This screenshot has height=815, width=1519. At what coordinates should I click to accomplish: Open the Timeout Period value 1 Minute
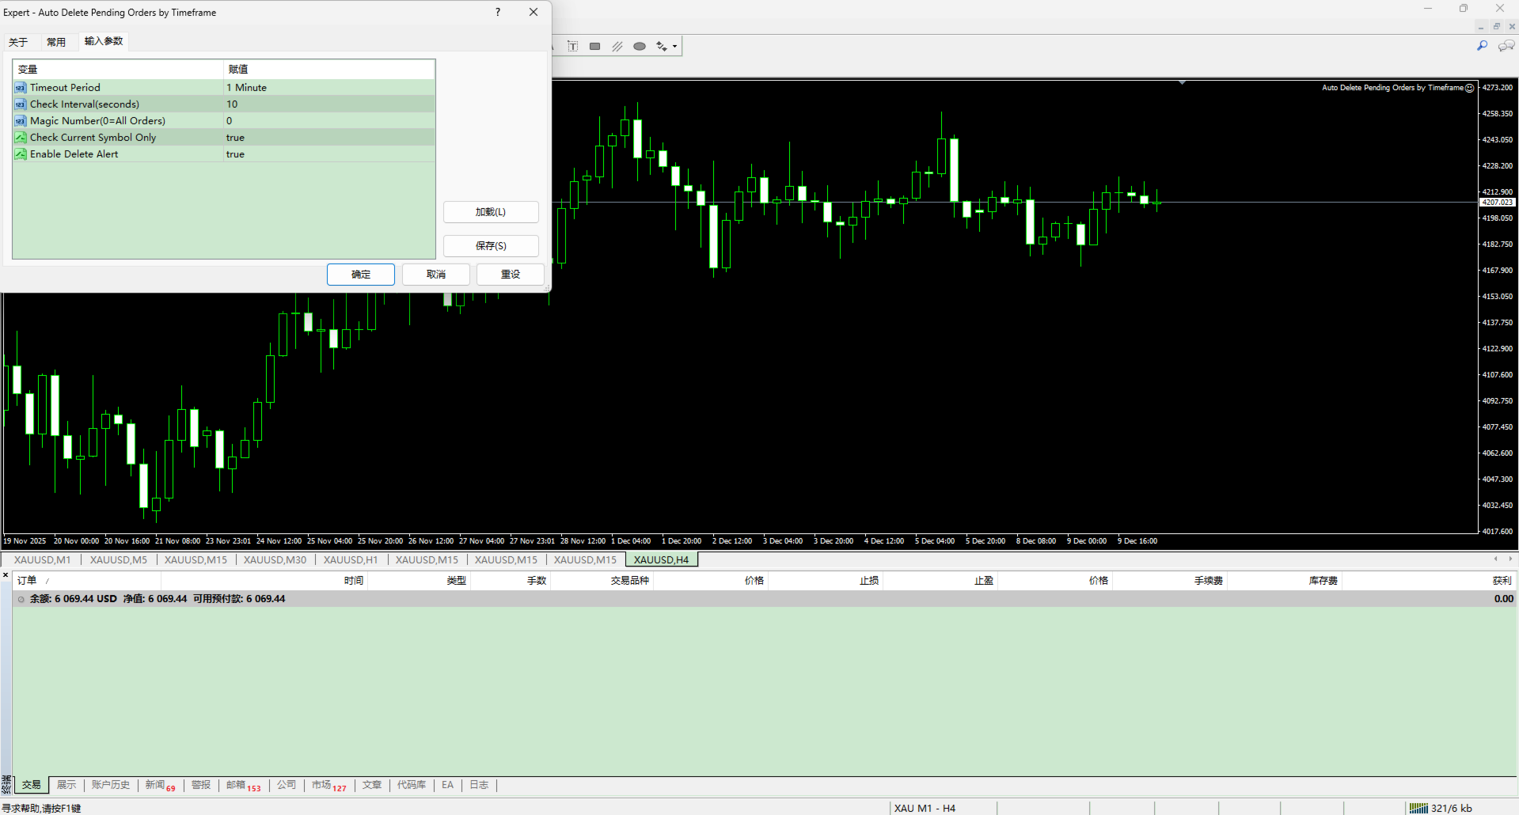328,88
